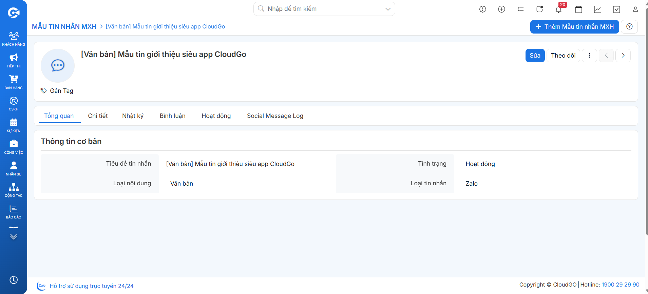Image resolution: width=648 pixels, height=294 pixels.
Task: Click hotline number 1900 29 29 90
Action: click(621, 285)
